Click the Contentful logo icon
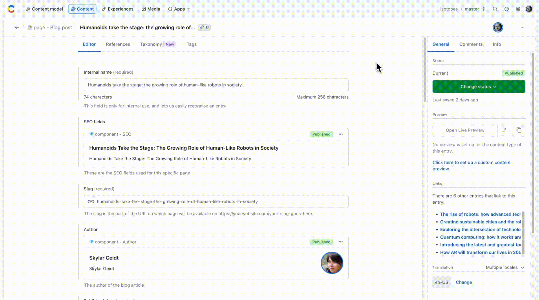Screen dimensions: 539x300 tap(11, 9)
